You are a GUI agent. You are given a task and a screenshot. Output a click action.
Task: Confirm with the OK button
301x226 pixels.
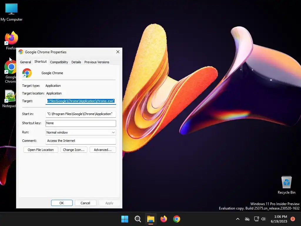pos(62,203)
